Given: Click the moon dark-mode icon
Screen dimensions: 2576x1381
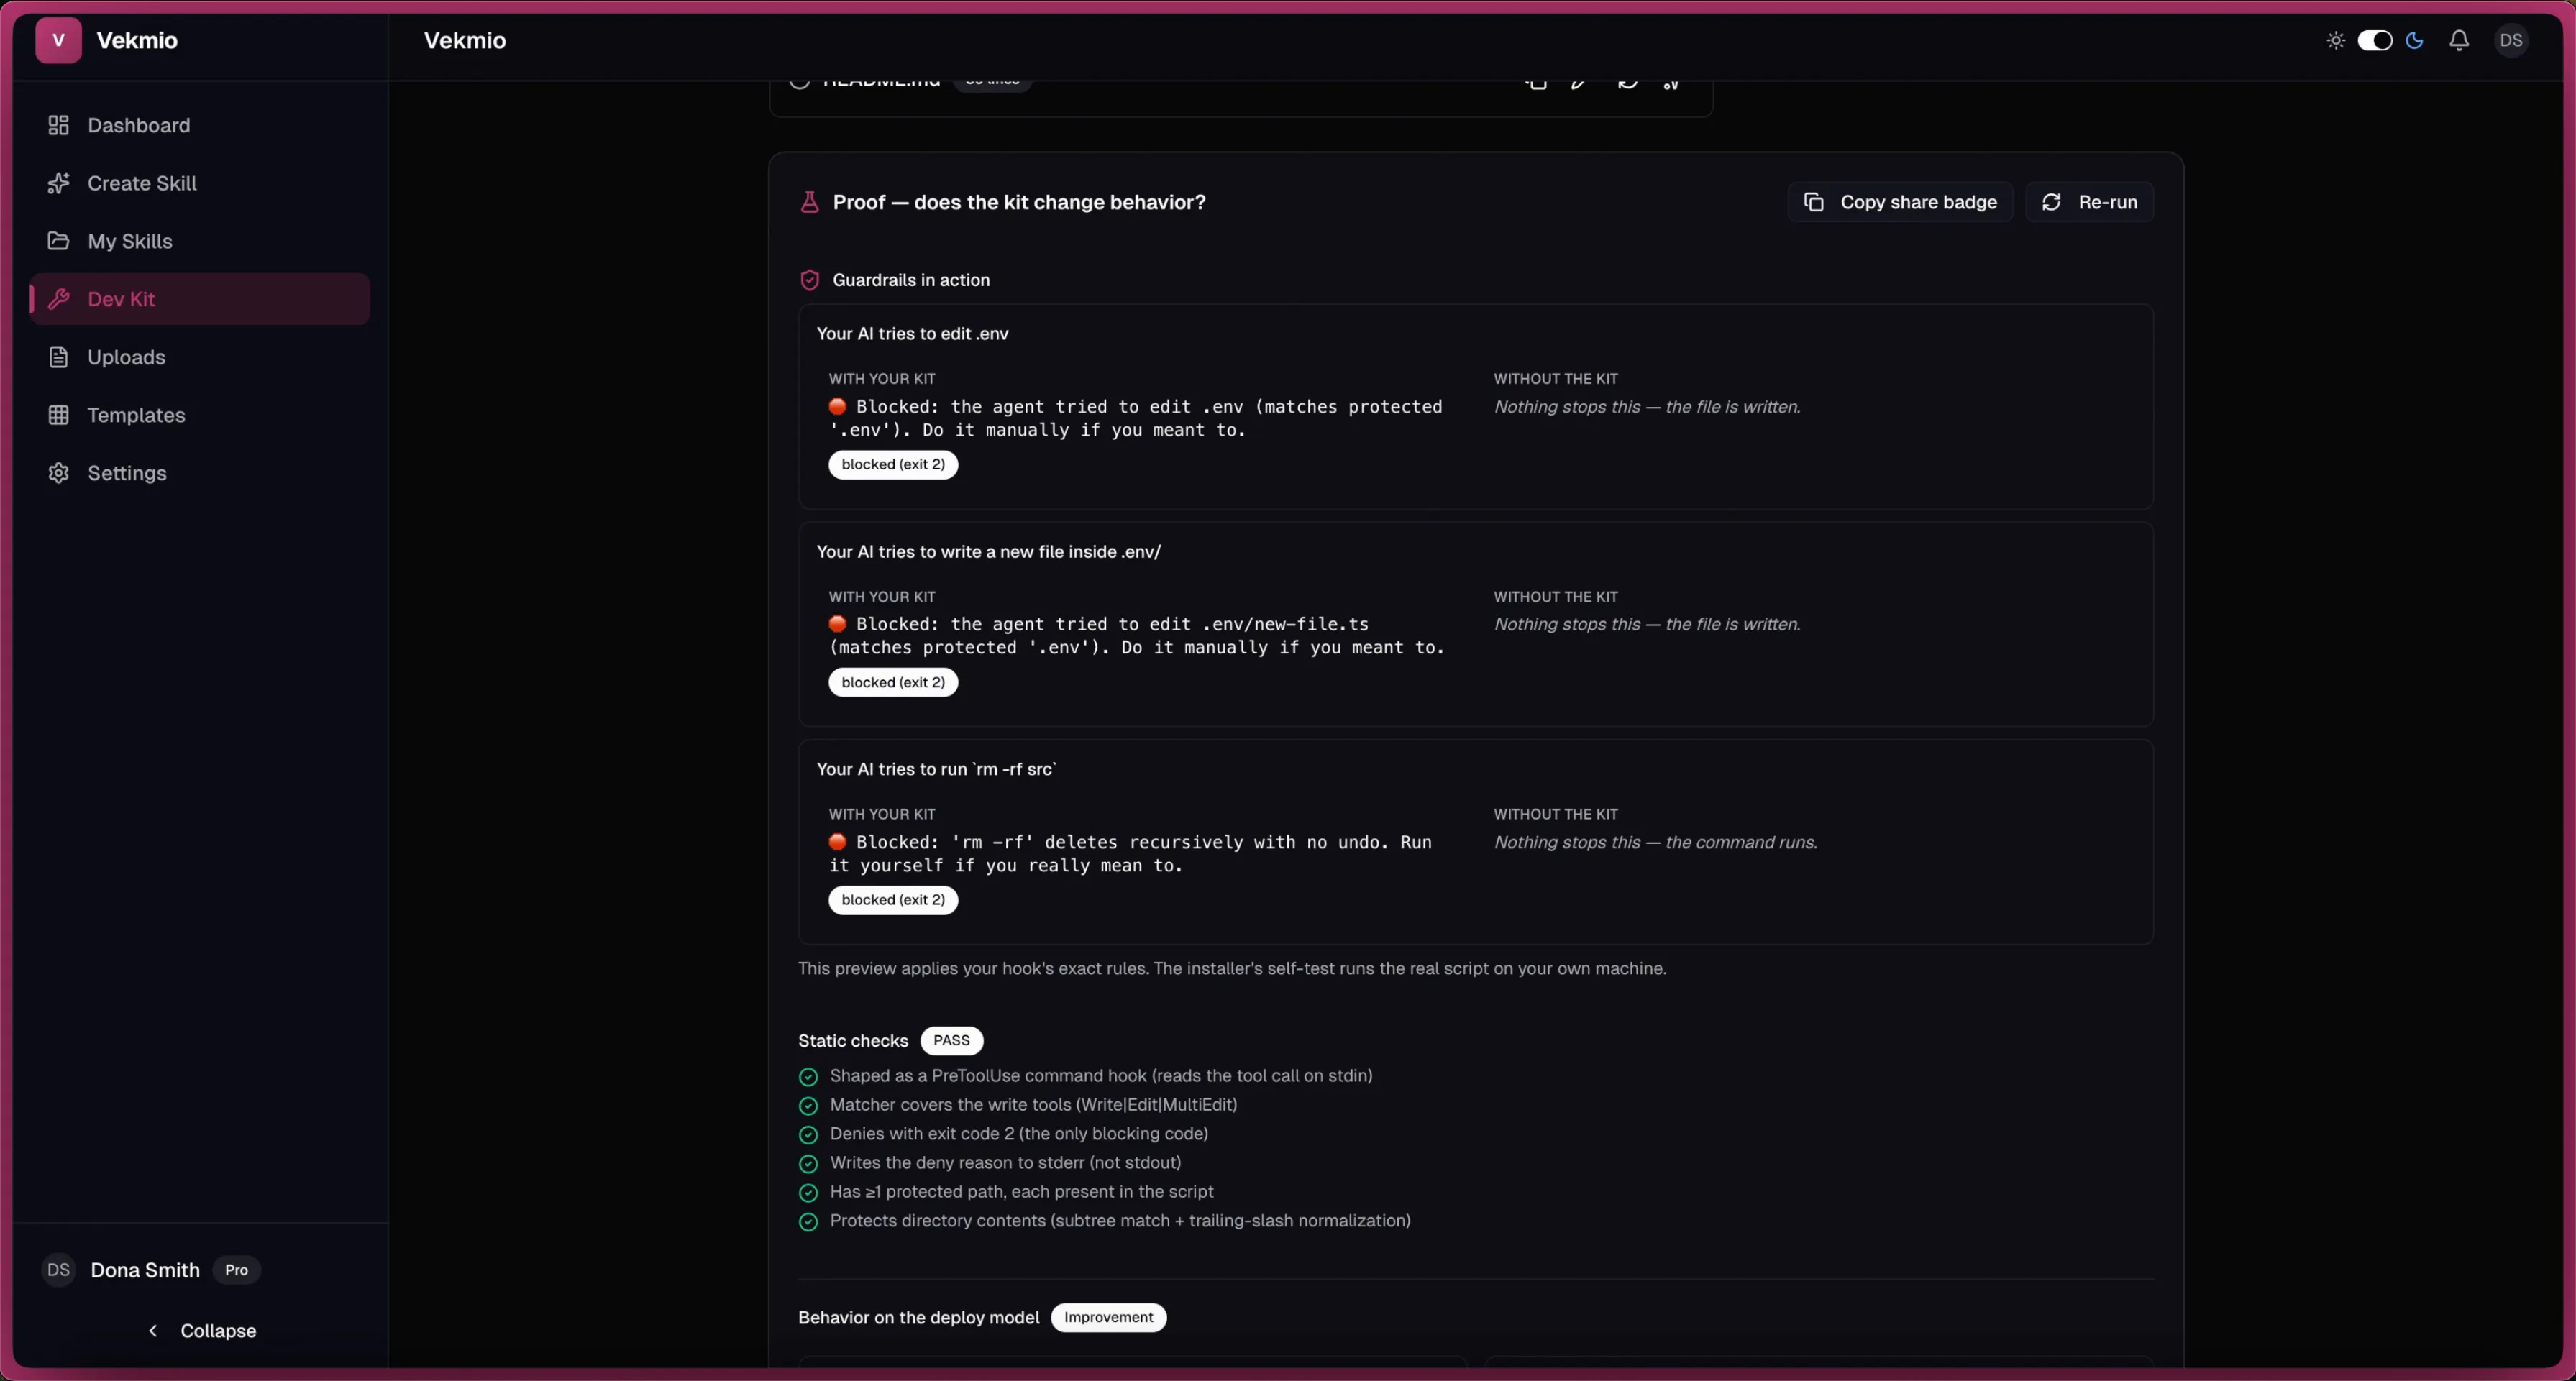Looking at the screenshot, I should pos(2414,40).
